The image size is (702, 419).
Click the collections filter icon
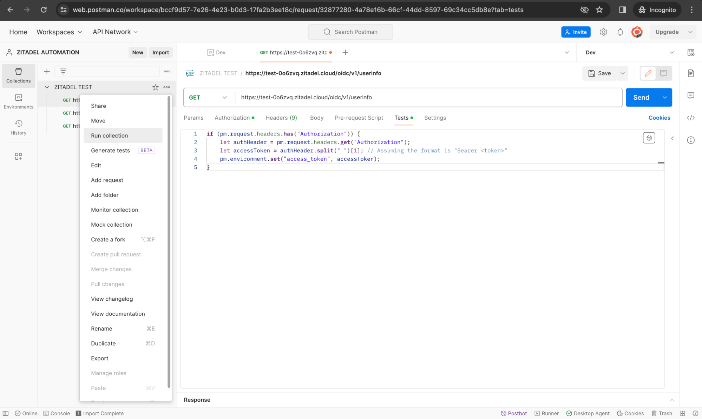point(63,72)
